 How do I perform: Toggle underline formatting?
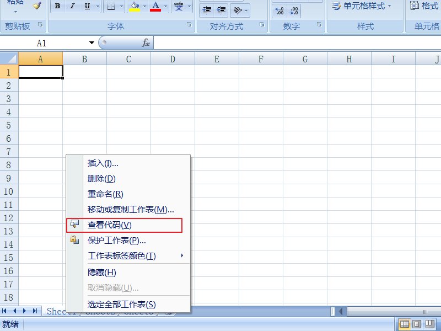click(87, 6)
